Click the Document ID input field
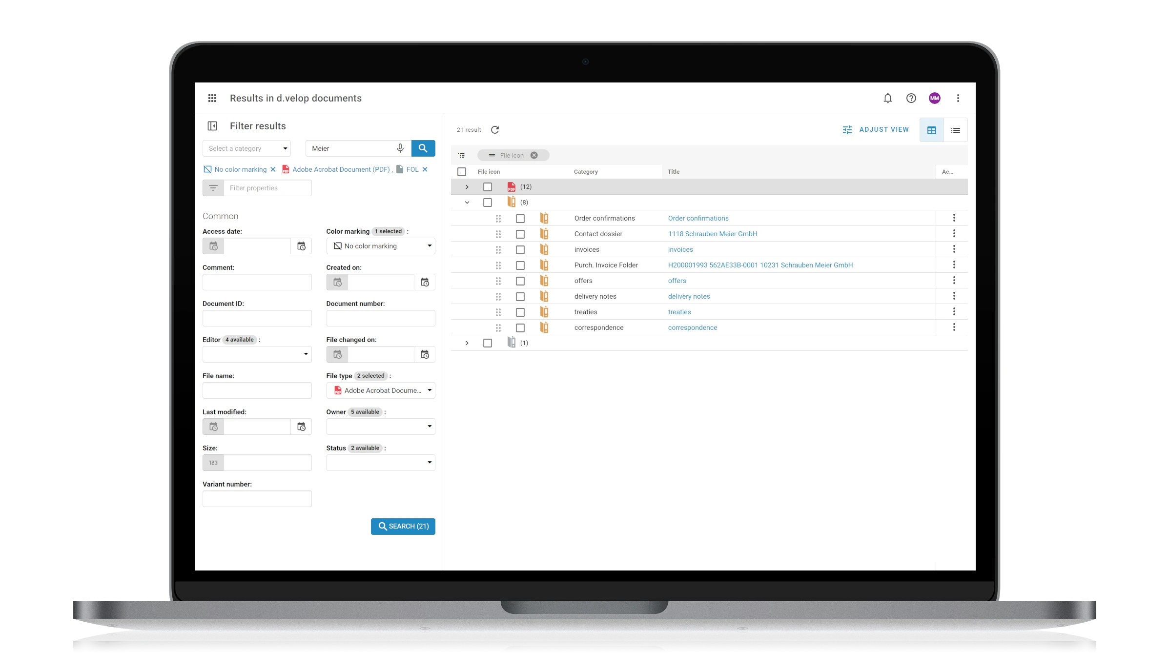Screen dimensions: 1169x672 [x=257, y=318]
